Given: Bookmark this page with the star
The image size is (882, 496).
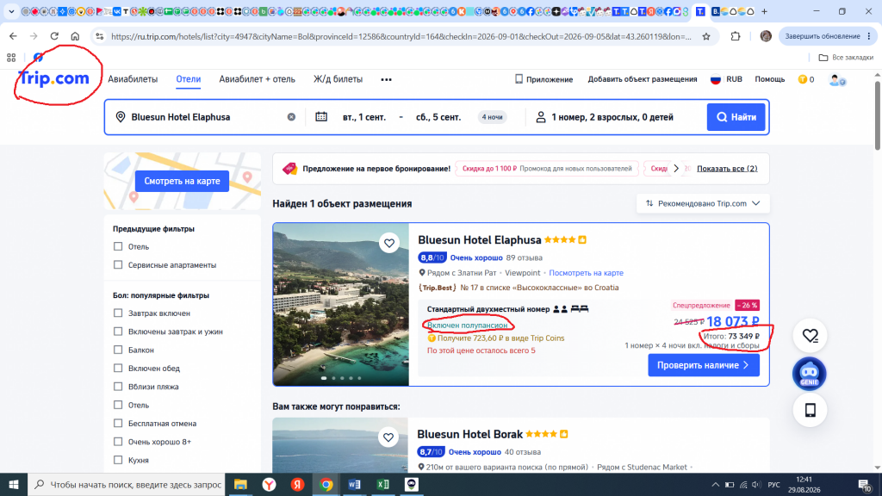Looking at the screenshot, I should 706,36.
